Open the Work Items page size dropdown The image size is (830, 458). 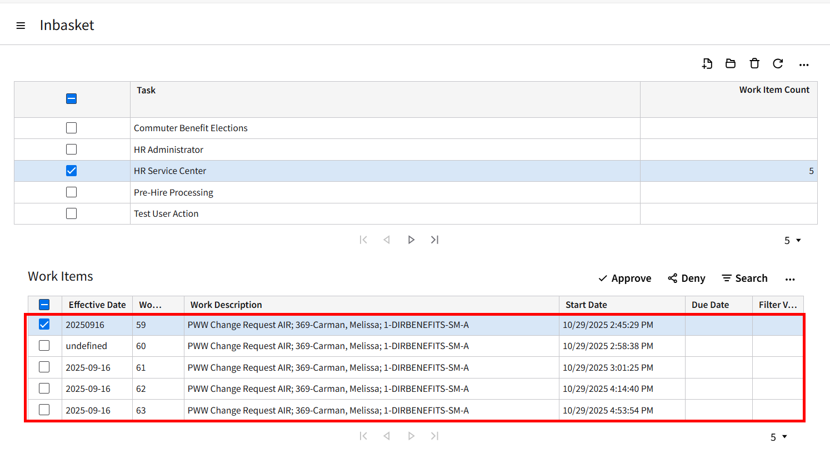tap(779, 437)
